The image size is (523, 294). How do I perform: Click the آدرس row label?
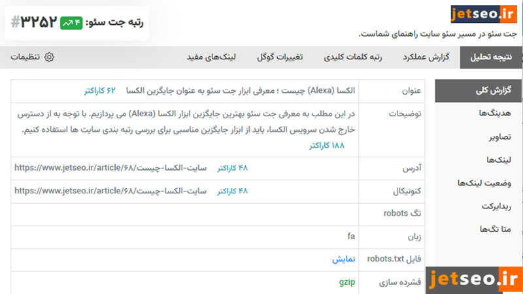pos(412,169)
